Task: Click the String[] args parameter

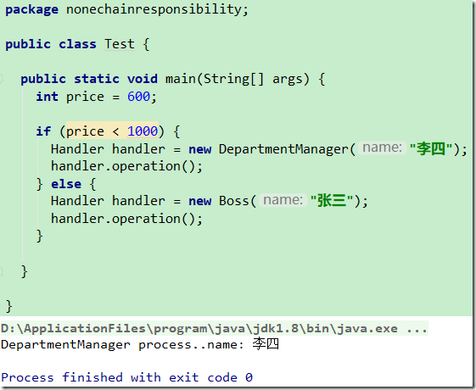Action: point(253,79)
